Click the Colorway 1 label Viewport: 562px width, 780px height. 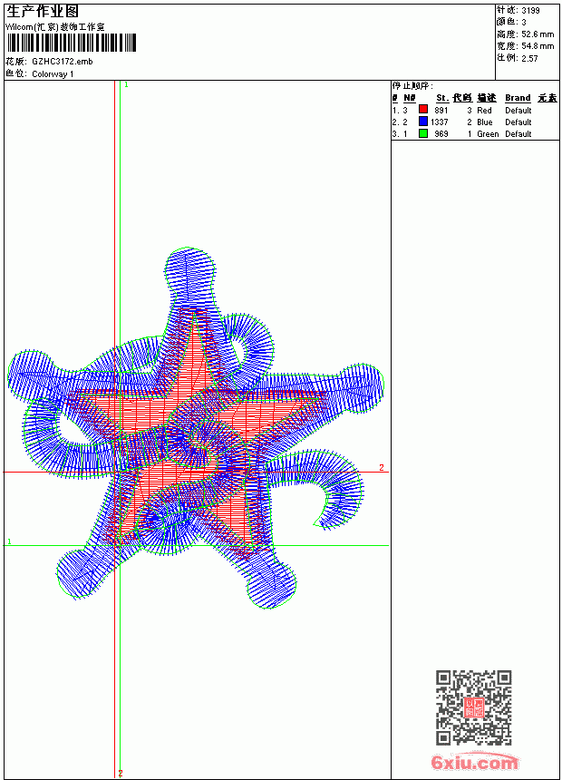pyautogui.click(x=53, y=74)
